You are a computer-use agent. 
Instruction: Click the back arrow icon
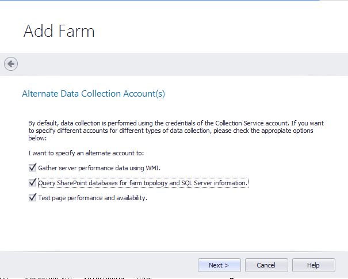11,64
